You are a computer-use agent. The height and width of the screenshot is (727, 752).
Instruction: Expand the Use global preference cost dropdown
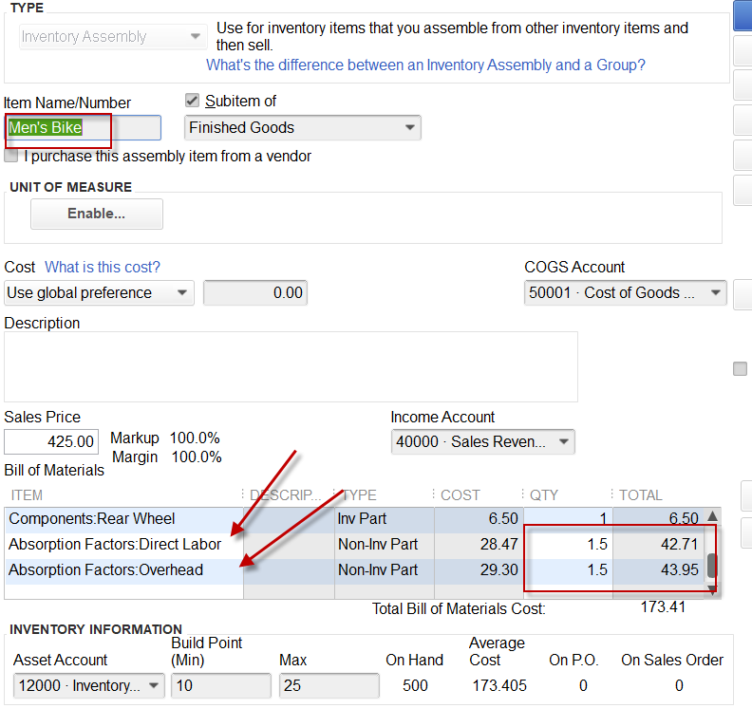coord(100,293)
